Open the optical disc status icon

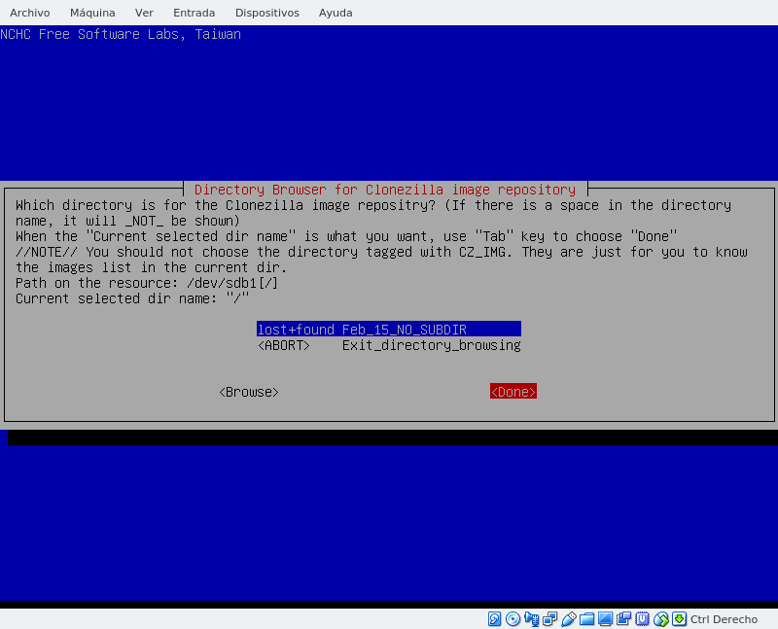[513, 619]
